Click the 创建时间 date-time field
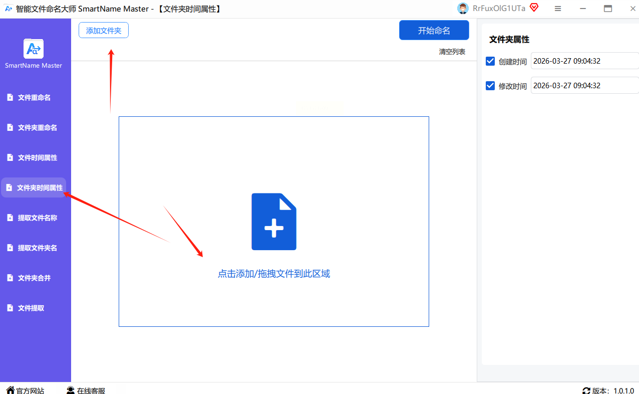Image resolution: width=639 pixels, height=394 pixels. tap(585, 61)
